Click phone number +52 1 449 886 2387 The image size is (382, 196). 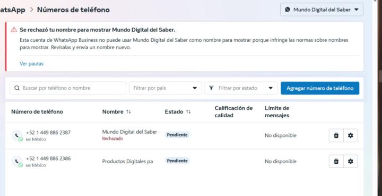point(48,133)
